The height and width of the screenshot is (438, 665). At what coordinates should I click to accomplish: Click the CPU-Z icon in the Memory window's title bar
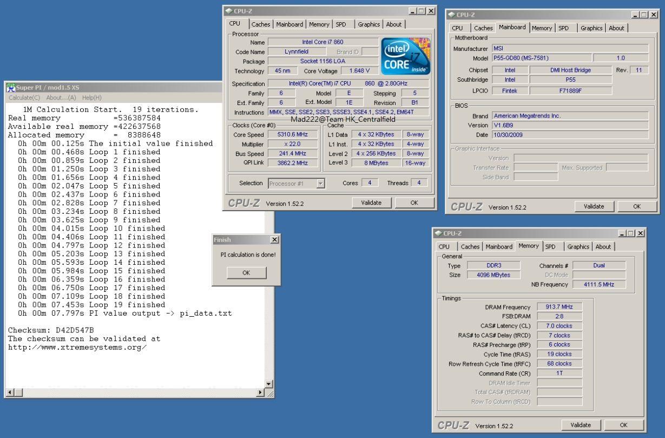point(439,233)
